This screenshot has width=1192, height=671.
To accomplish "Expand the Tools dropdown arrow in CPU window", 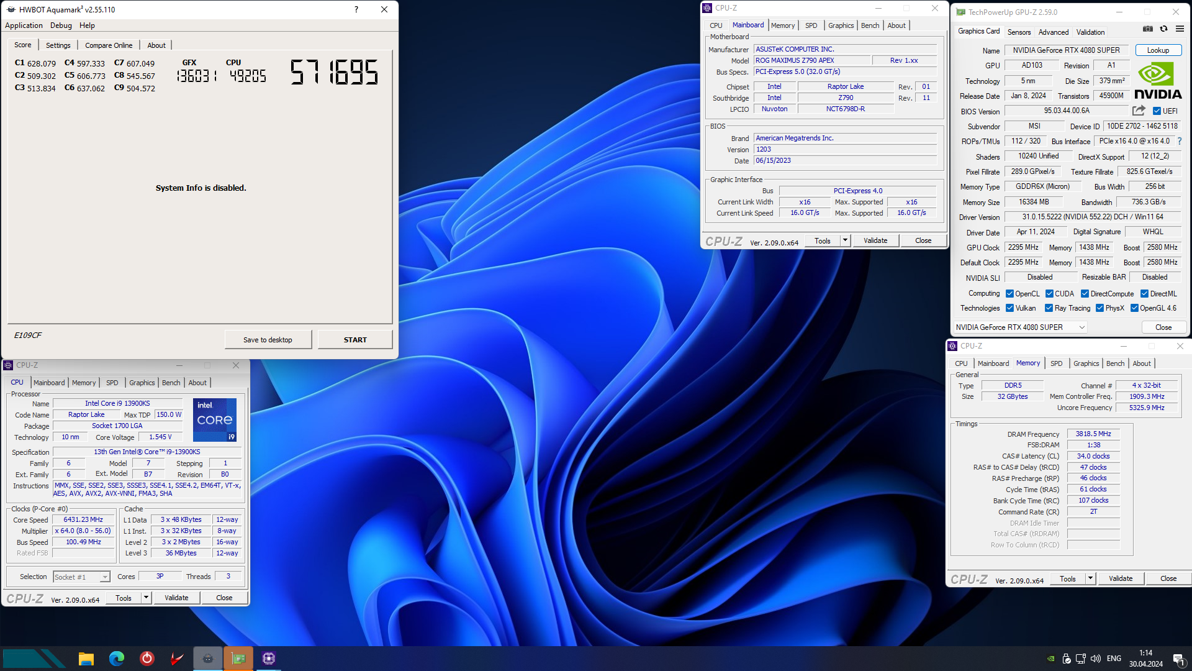I will point(146,598).
